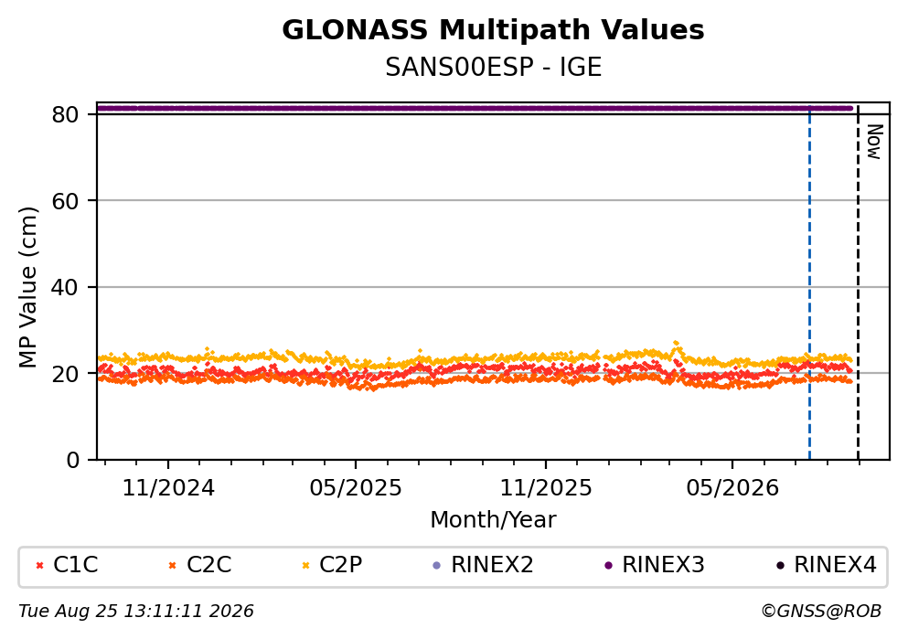
Task: Click the timestamp Tue Aug 25 13:11:11 2026
Action: point(136,612)
